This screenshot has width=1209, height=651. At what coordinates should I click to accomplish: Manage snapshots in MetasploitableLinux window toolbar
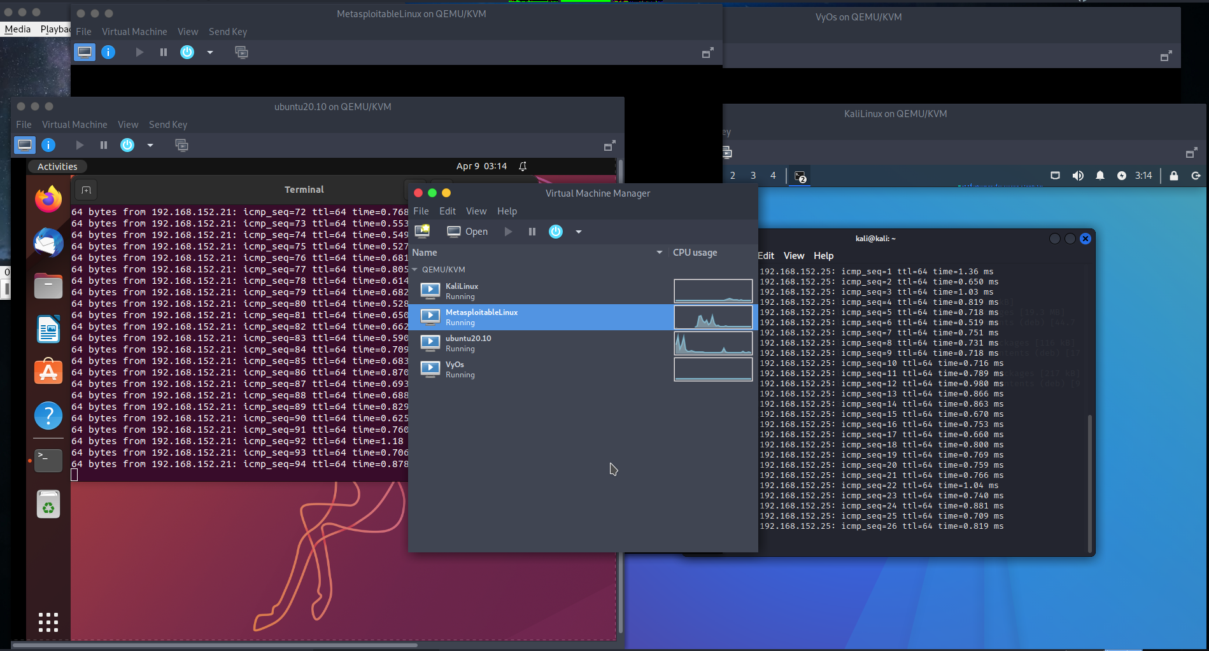coord(241,52)
